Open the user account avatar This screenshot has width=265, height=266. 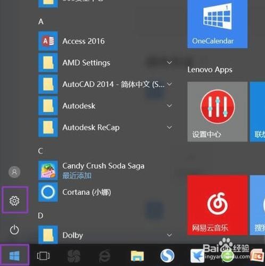click(x=14, y=172)
